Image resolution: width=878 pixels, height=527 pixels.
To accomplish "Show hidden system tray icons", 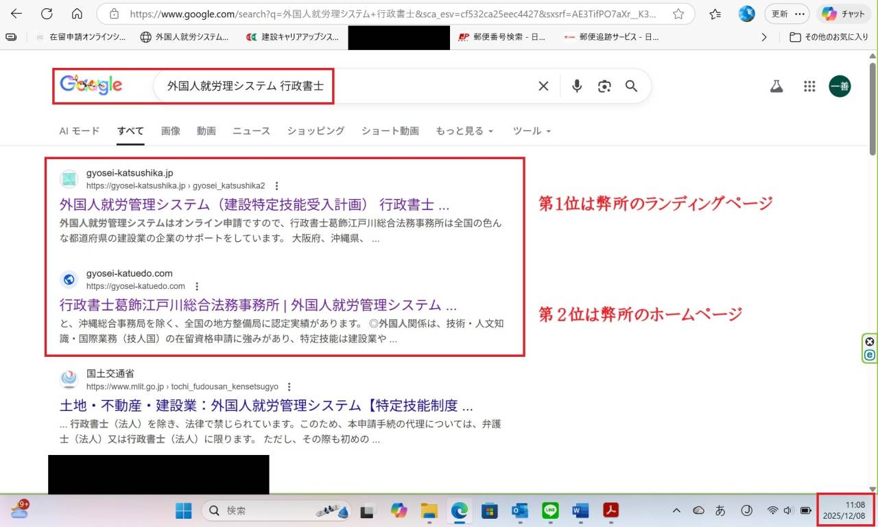I will (x=676, y=511).
